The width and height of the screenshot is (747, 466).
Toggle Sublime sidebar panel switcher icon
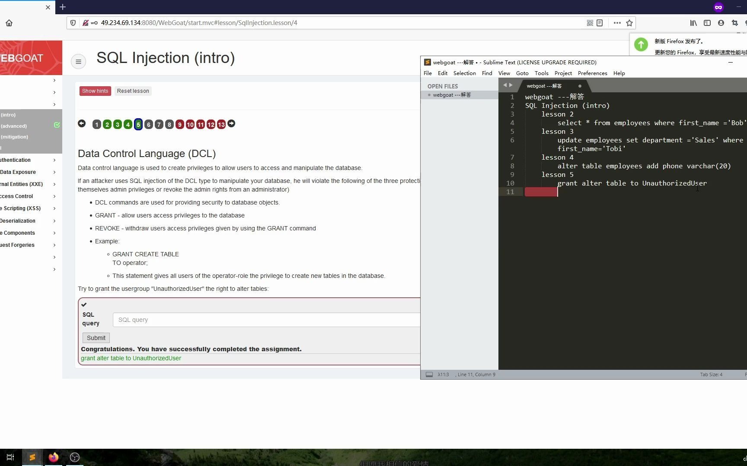429,375
